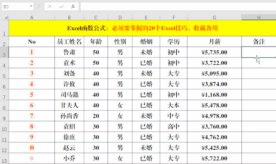Select 甘夫人's education cell 大本

[174, 105]
